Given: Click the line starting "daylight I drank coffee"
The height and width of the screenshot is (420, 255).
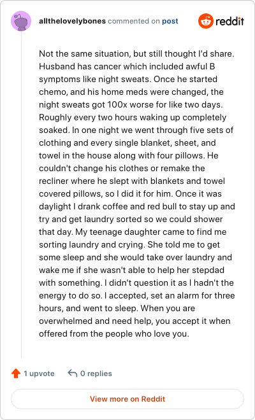Looking at the screenshot, I should tap(137, 207).
